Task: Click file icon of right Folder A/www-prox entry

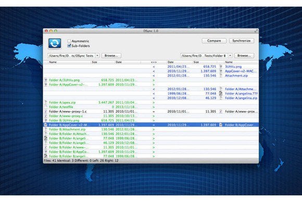Action: click(x=221, y=111)
